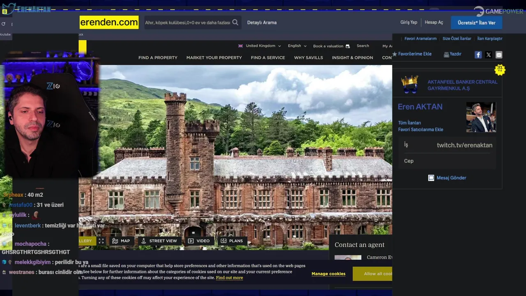526x296 pixels.
Task: Click the calendar icon beside Book a valuation
Action: point(348,46)
